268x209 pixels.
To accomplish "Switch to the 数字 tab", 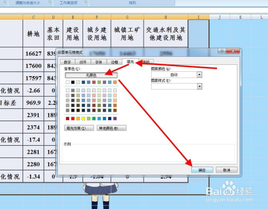I will 68,62.
